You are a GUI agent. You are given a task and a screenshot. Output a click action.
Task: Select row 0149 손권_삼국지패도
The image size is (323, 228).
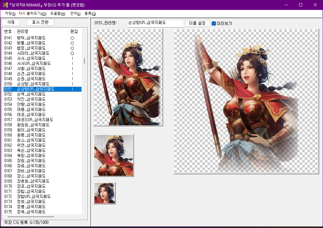tap(43, 79)
